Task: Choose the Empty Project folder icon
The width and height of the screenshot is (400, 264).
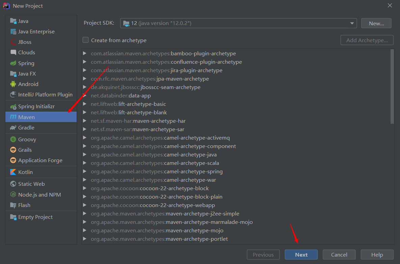Action: coord(13,217)
